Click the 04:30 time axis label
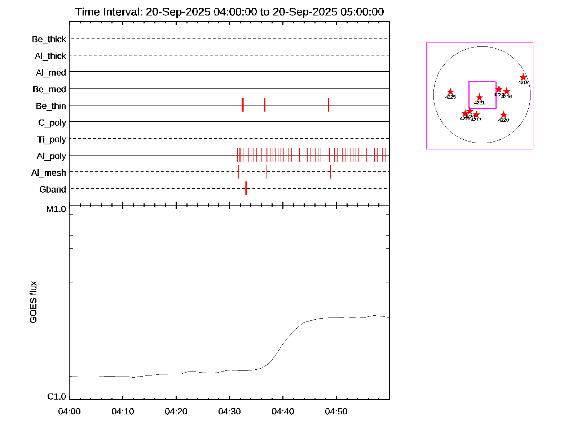Screen dimensions: 577x432 pos(229,411)
